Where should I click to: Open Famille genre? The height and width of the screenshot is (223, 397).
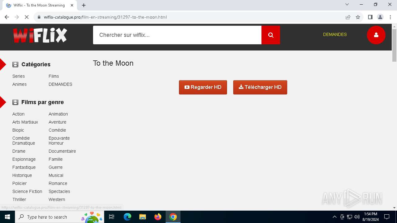coord(56,159)
